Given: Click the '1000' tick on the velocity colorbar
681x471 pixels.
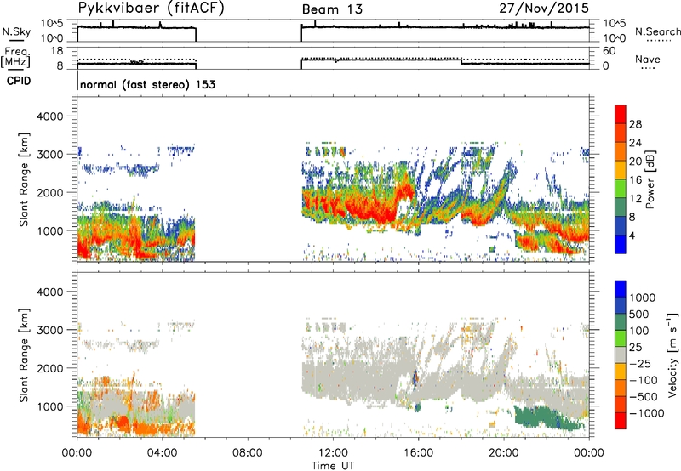Looking at the screenshot, I should pos(643,298).
